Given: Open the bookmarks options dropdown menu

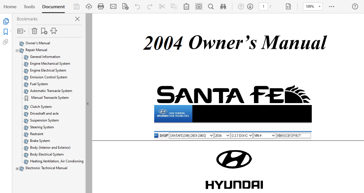Looking at the screenshot, I should coord(22,31).
